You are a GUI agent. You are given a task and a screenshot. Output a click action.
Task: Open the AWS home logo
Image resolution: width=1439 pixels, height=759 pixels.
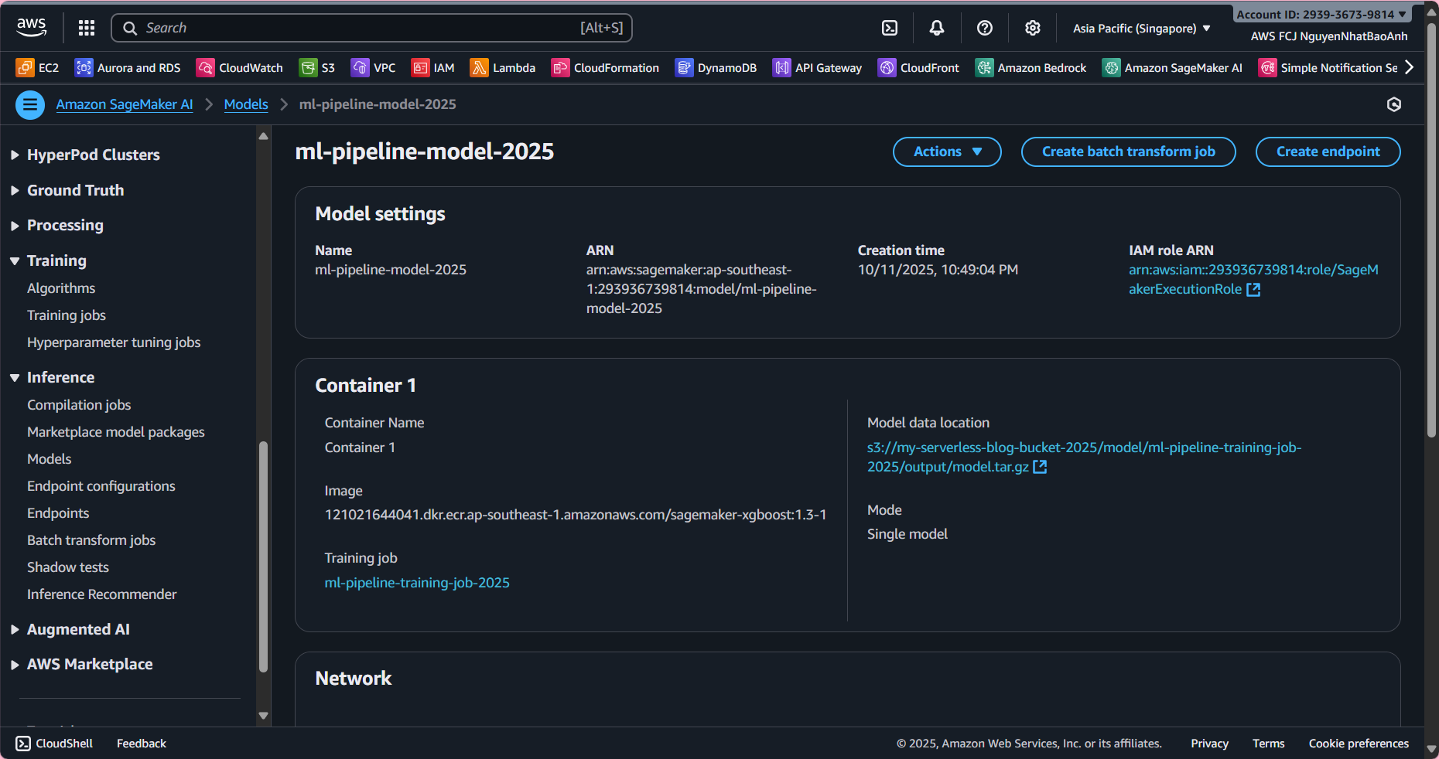click(32, 28)
